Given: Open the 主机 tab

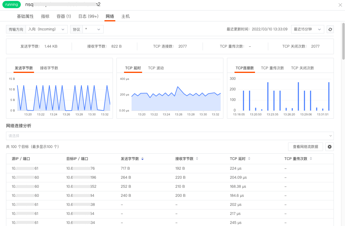Looking at the screenshot, I should (x=126, y=16).
